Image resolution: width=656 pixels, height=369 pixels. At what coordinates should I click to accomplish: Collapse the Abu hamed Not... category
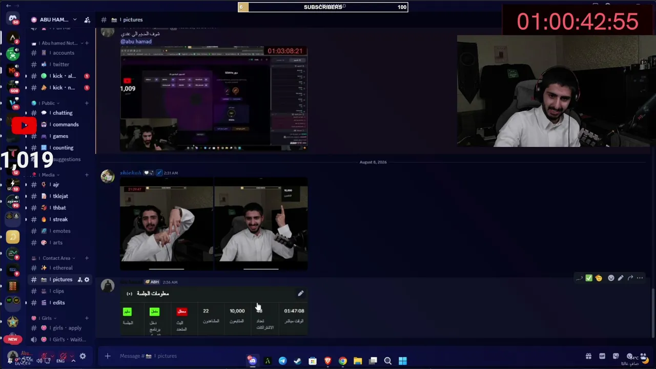[x=59, y=43]
